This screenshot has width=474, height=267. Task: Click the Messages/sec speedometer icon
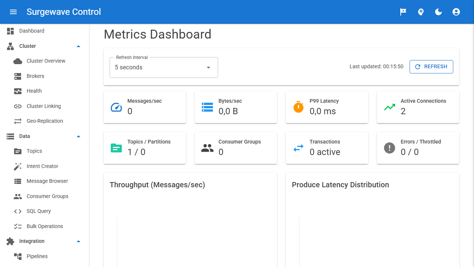click(x=116, y=107)
